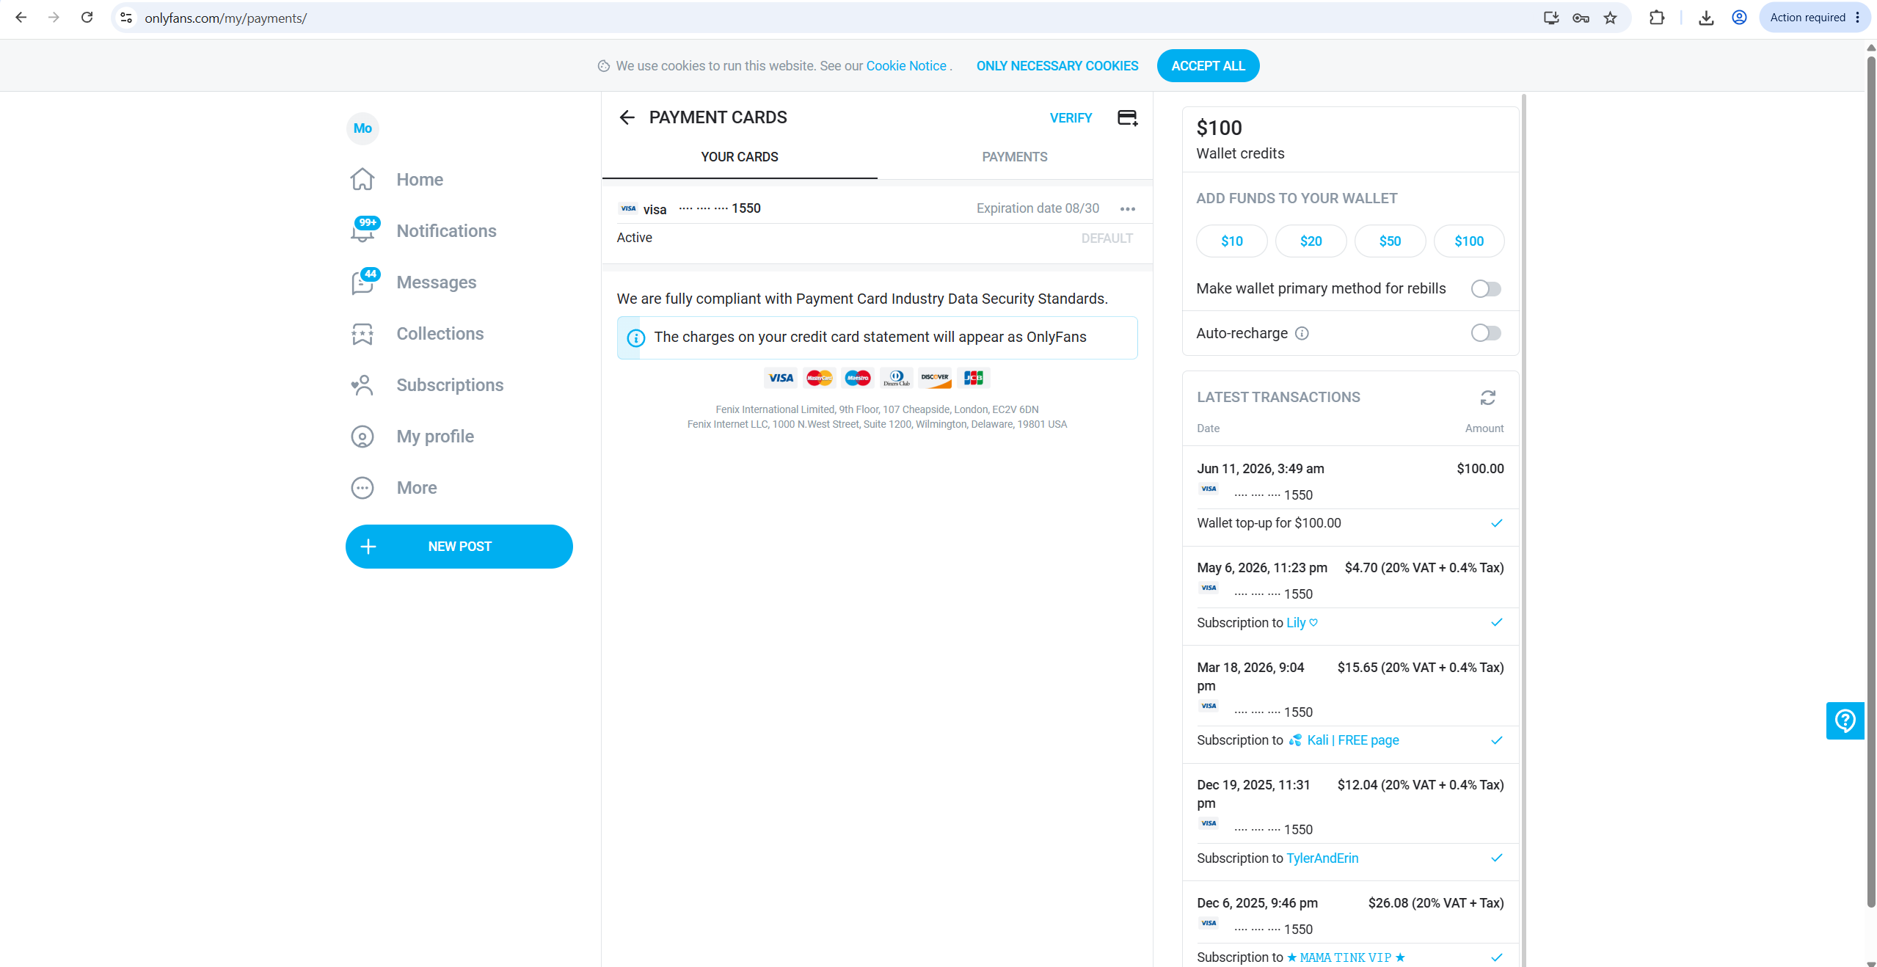Go to Home in the sidebar
The width and height of the screenshot is (1877, 967).
point(397,180)
